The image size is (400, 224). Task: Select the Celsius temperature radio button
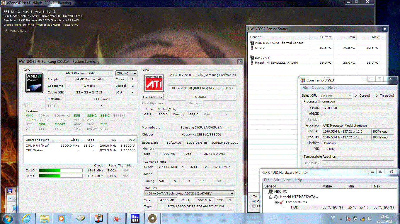click(254, 202)
